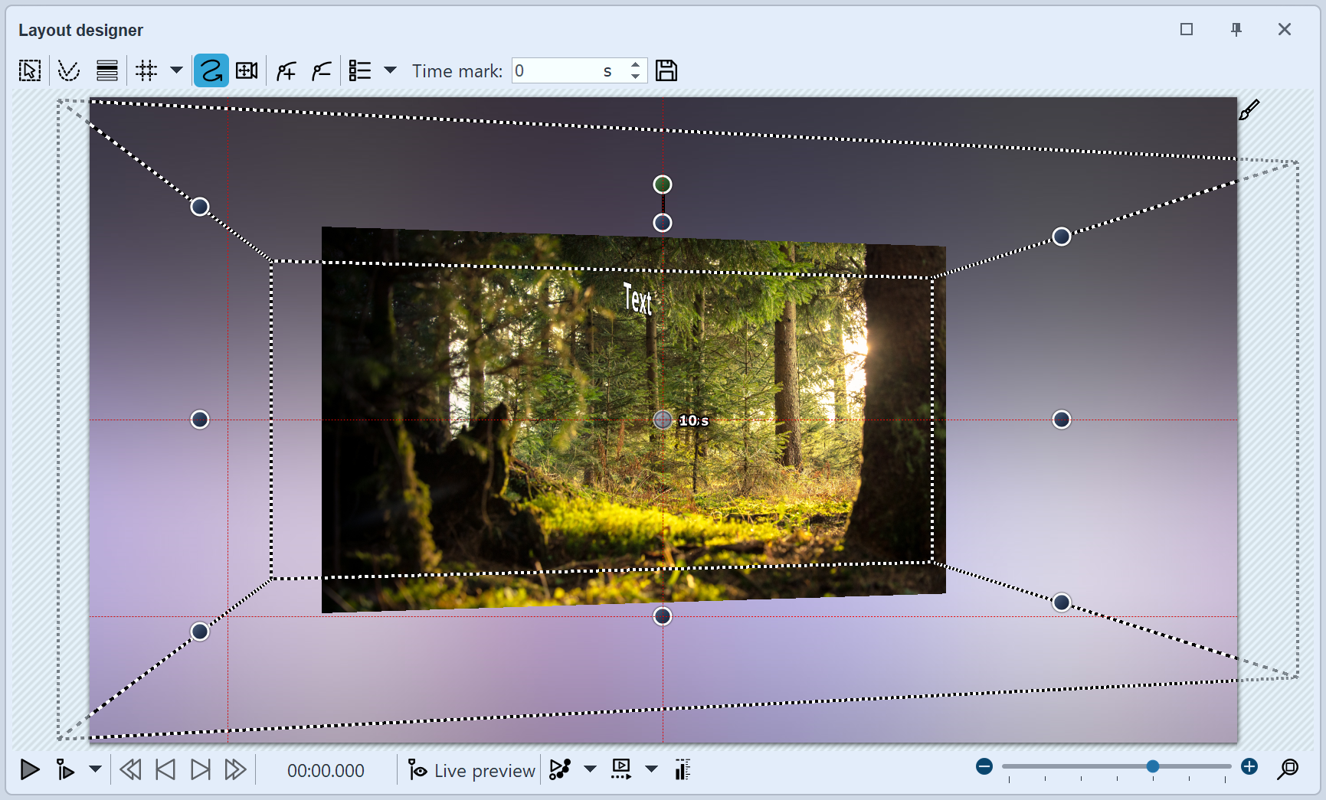Screen dimensions: 1326x800
Task: Select the rectangular selection tool
Action: [x=29, y=70]
